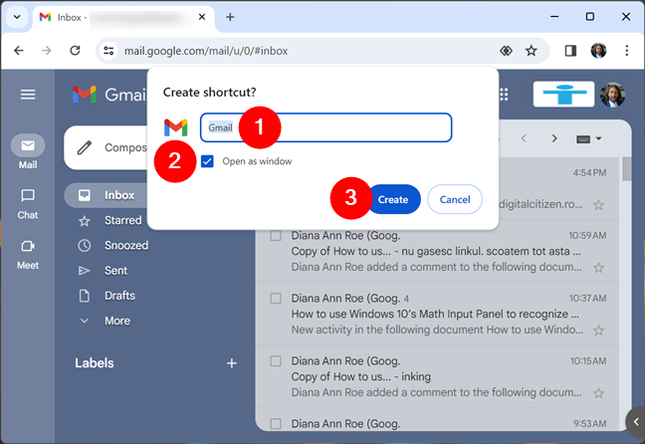Create a new label with plus icon
Screen dimensions: 645x444
tap(232, 363)
